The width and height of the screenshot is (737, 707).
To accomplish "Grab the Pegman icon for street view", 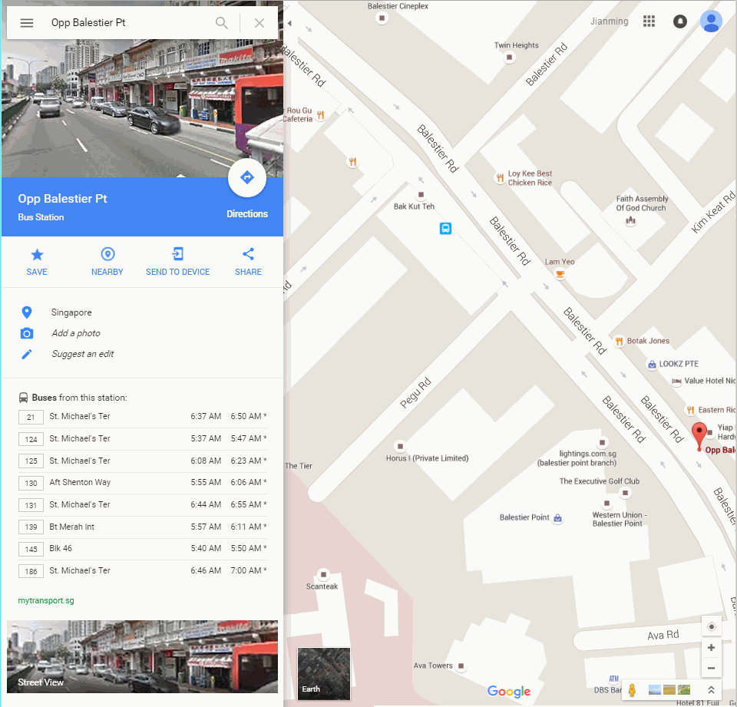I will point(632,690).
